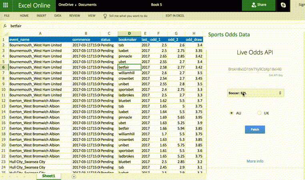Open the OneDrive breadcrumb link
Screen dimensions: 305x180
click(66, 5)
